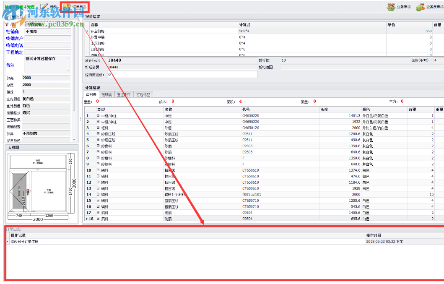Click the 工程地址 input field
The width and height of the screenshot is (444, 284).
coord(48,52)
